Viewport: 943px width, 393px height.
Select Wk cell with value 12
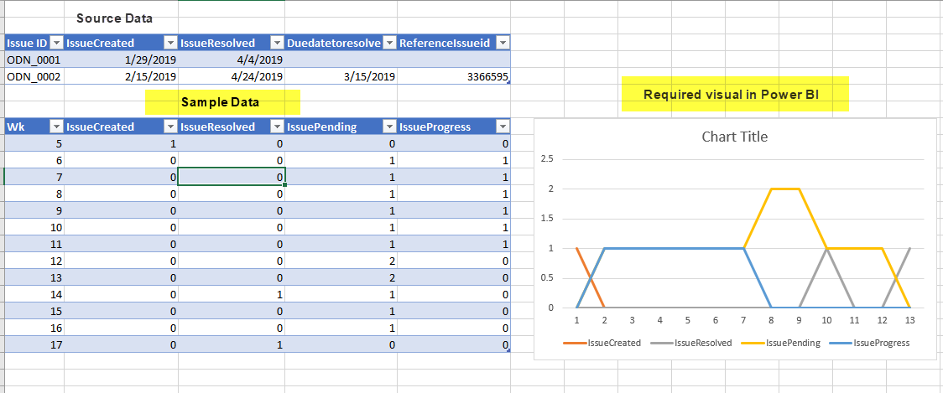coord(34,261)
